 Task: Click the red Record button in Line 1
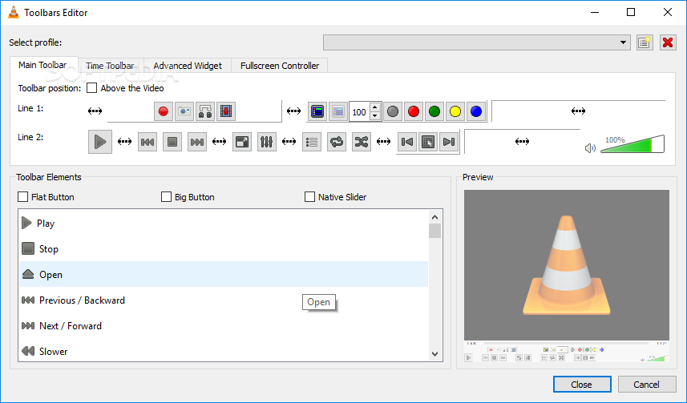(164, 111)
